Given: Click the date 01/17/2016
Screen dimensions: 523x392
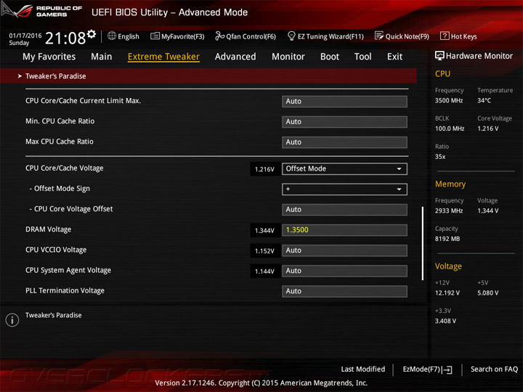Looking at the screenshot, I should 25,36.
